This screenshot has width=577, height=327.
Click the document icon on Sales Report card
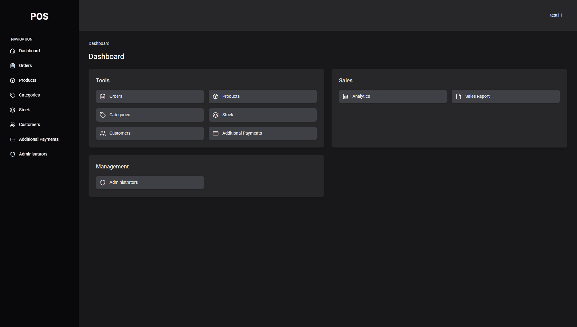(x=459, y=96)
